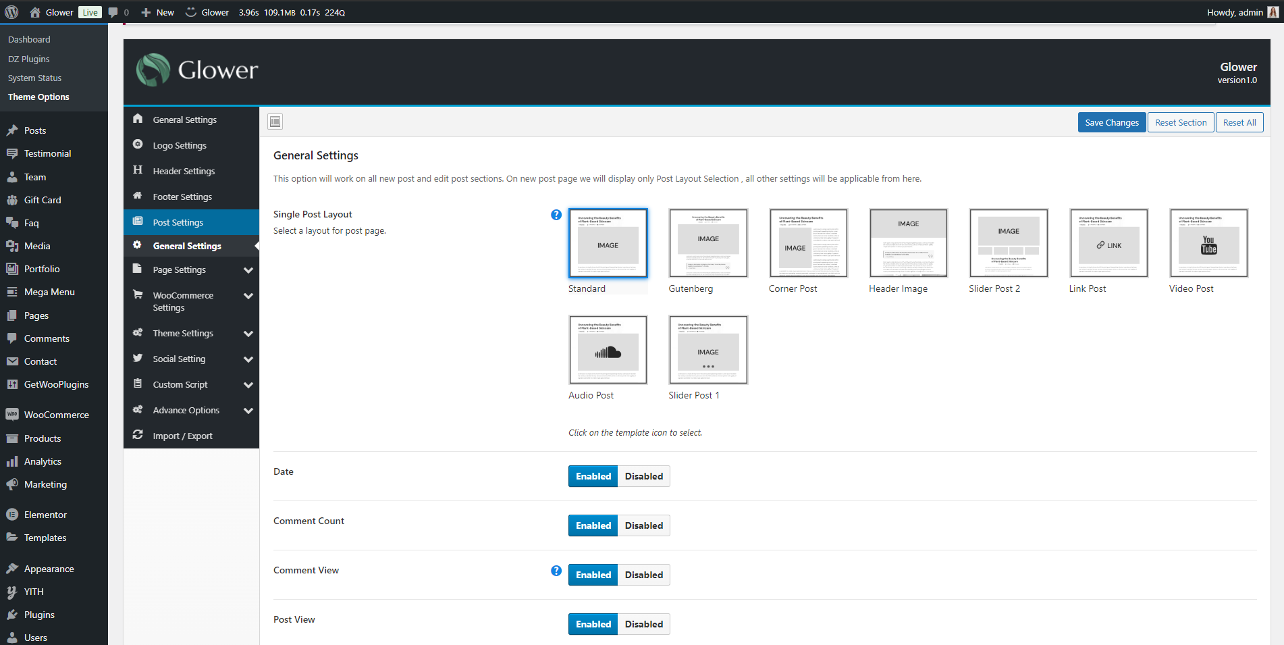
Task: Click the admin user avatar
Action: (x=1273, y=12)
